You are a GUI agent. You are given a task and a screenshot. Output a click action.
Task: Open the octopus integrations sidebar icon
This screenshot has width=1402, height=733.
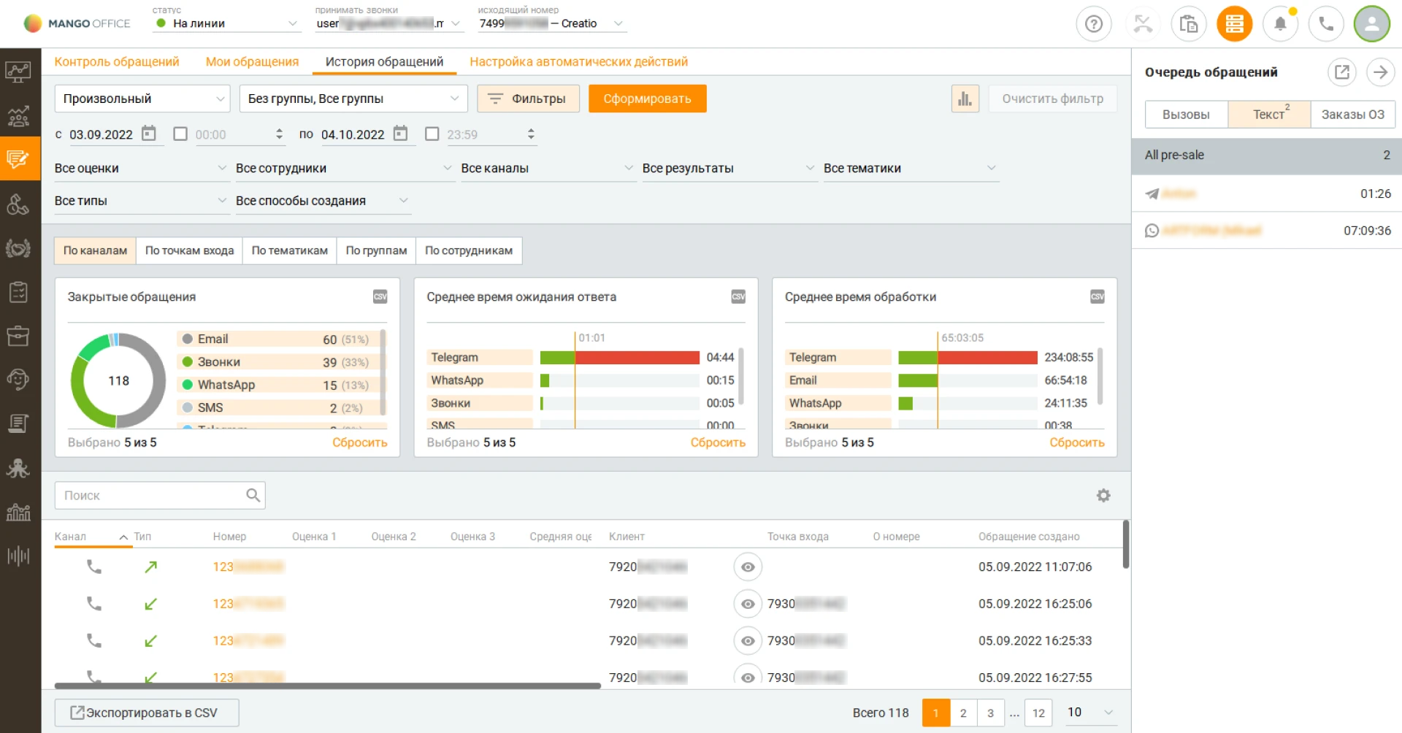point(18,468)
